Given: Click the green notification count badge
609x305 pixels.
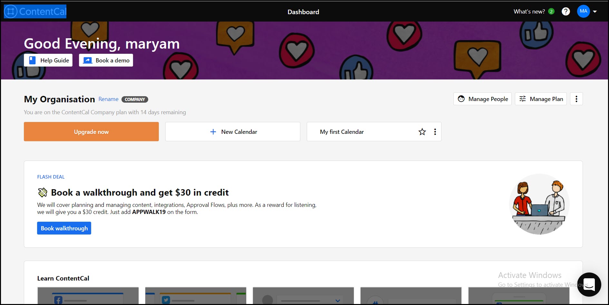Looking at the screenshot, I should 551,12.
